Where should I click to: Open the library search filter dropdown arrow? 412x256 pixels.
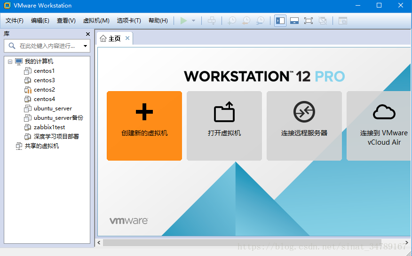click(85, 46)
